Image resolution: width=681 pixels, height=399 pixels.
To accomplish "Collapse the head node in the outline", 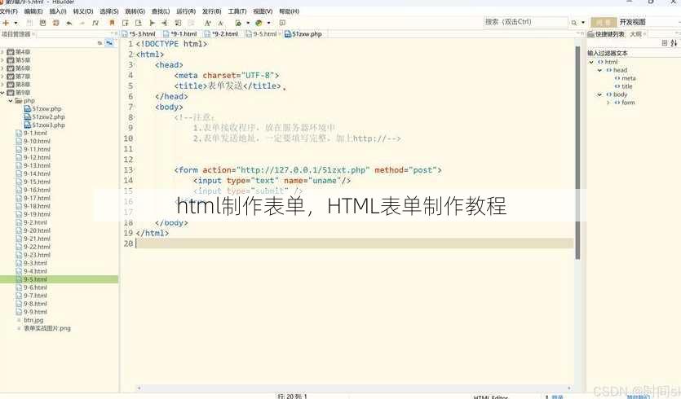I will [599, 70].
